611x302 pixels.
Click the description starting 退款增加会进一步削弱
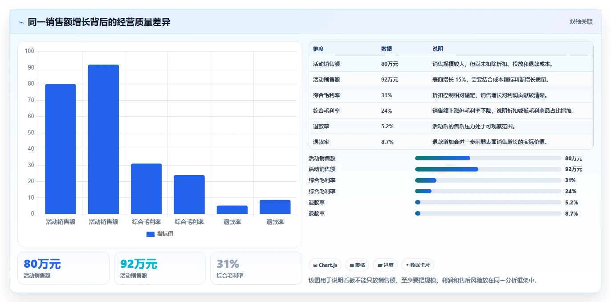[490, 142]
